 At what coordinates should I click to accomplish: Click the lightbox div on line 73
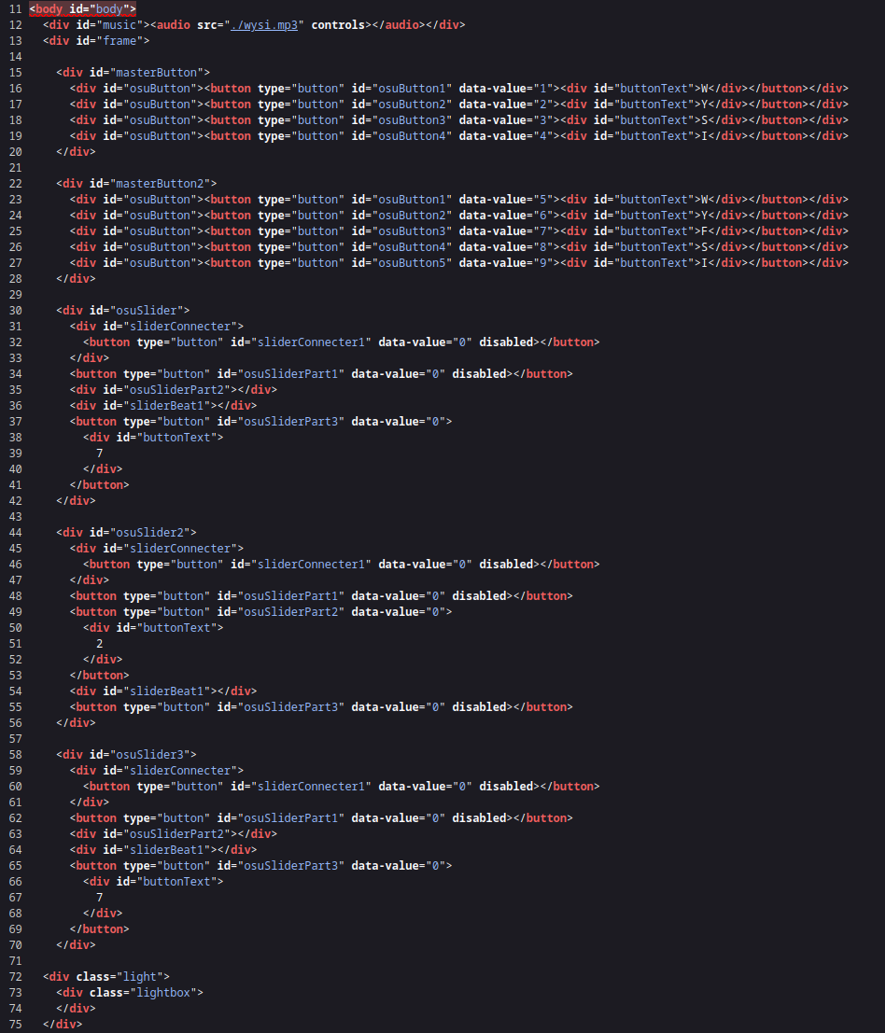130,992
